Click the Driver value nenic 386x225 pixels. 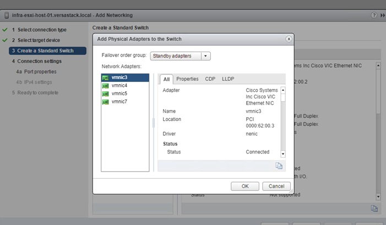(x=252, y=134)
